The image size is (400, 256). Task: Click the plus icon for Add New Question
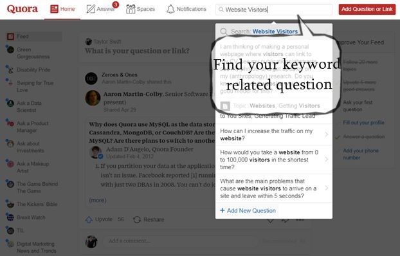click(223, 210)
